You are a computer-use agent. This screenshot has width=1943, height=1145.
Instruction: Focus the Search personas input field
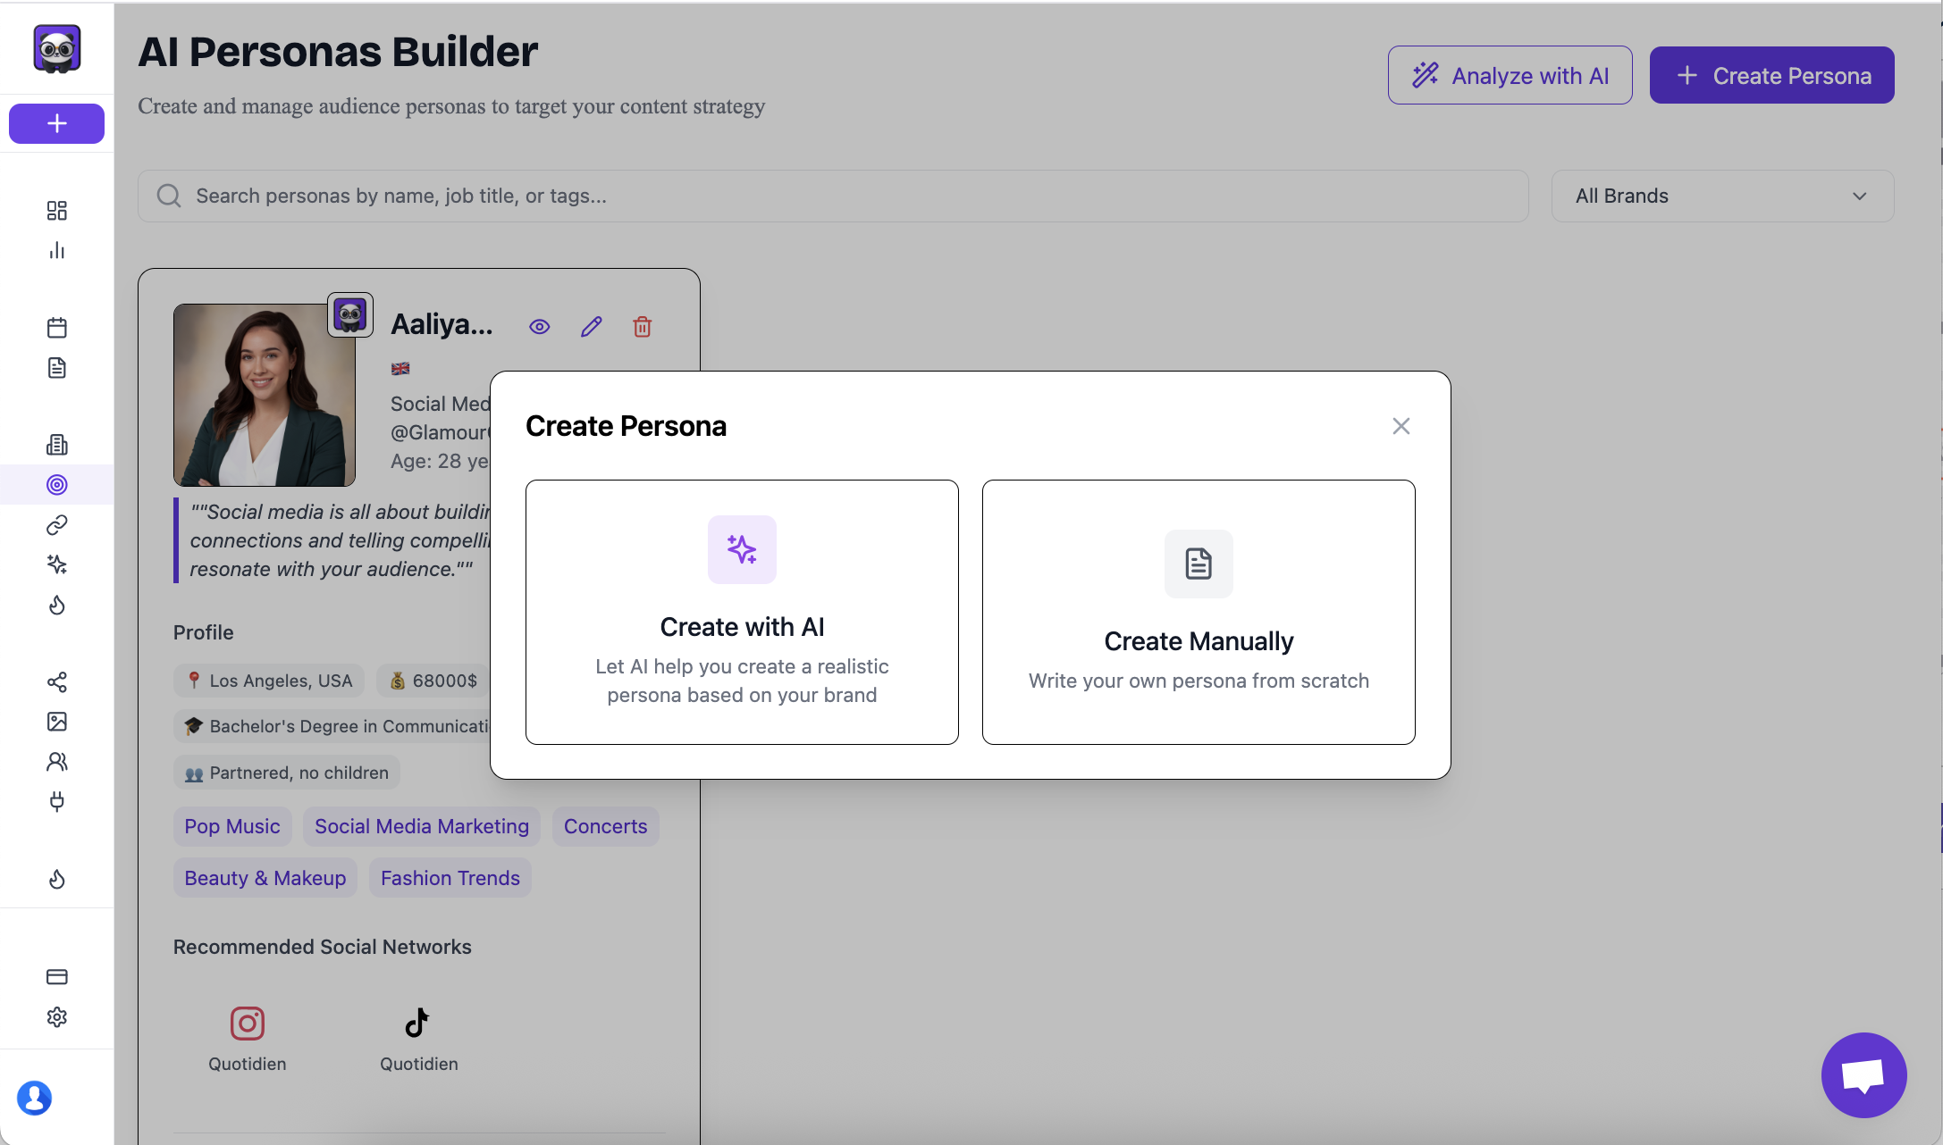click(x=831, y=196)
